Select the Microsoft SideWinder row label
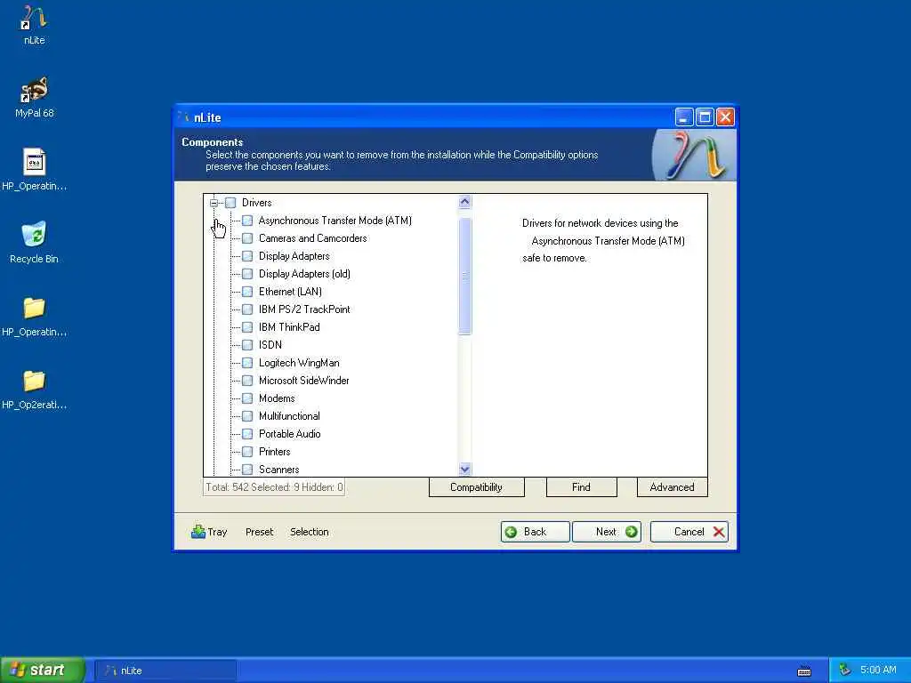911x683 pixels. tap(304, 381)
